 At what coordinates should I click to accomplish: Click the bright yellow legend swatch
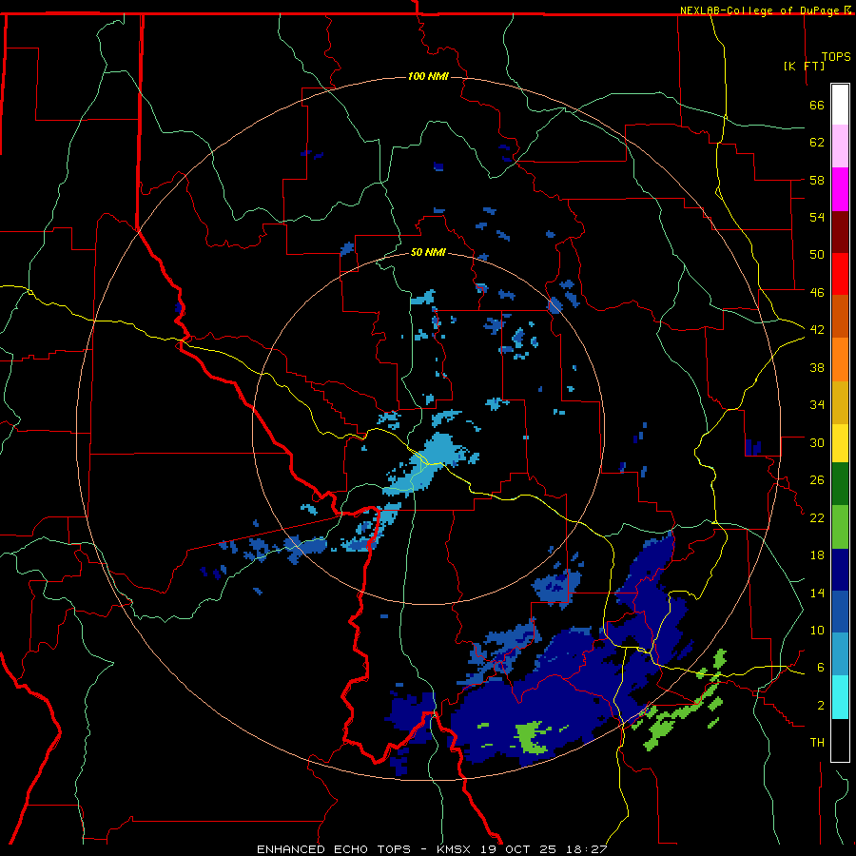point(840,443)
